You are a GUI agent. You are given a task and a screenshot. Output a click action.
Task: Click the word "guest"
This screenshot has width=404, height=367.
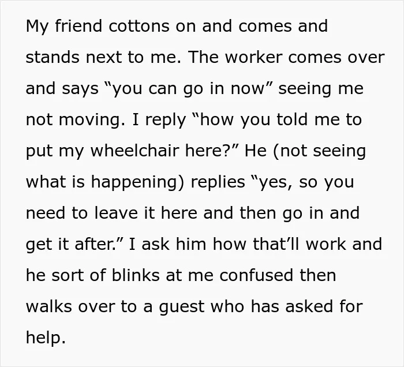point(182,307)
